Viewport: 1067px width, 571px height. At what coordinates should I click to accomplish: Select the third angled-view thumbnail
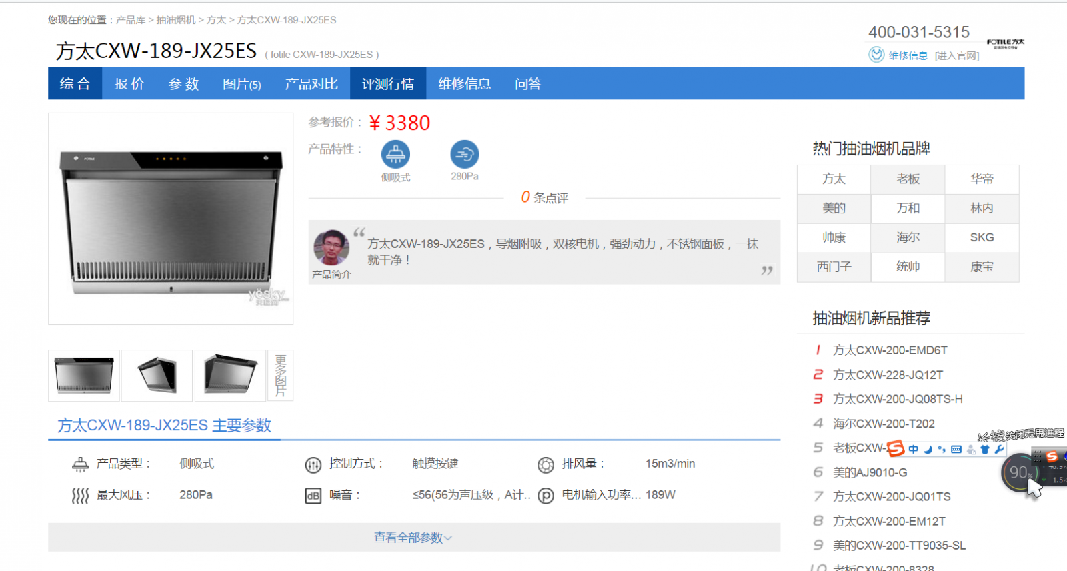click(x=231, y=376)
